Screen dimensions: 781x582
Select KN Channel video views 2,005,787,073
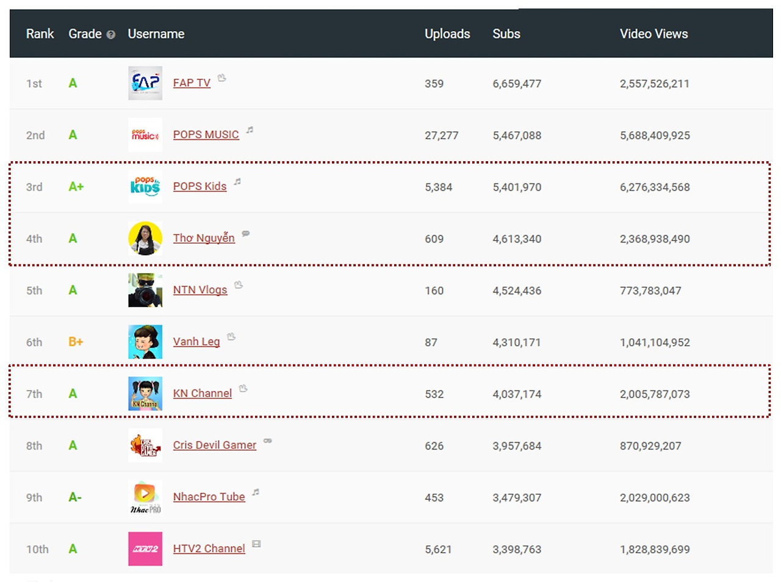tap(655, 395)
